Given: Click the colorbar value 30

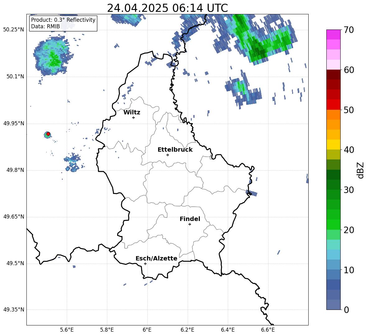Looking at the screenshot, I should pos(349,190).
